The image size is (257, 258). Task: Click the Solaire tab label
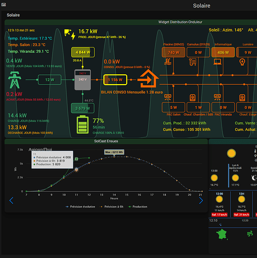[13, 15]
